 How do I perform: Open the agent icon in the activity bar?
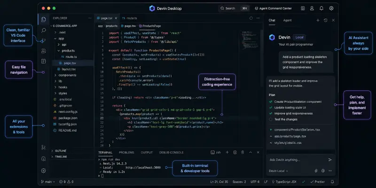(43, 51)
